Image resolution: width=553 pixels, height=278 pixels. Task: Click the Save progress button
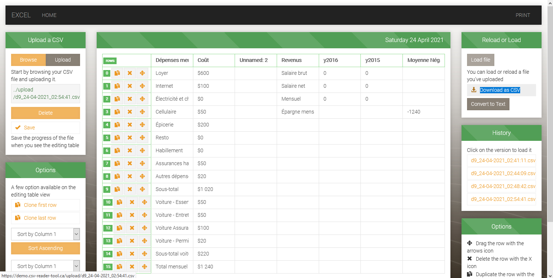click(30, 128)
